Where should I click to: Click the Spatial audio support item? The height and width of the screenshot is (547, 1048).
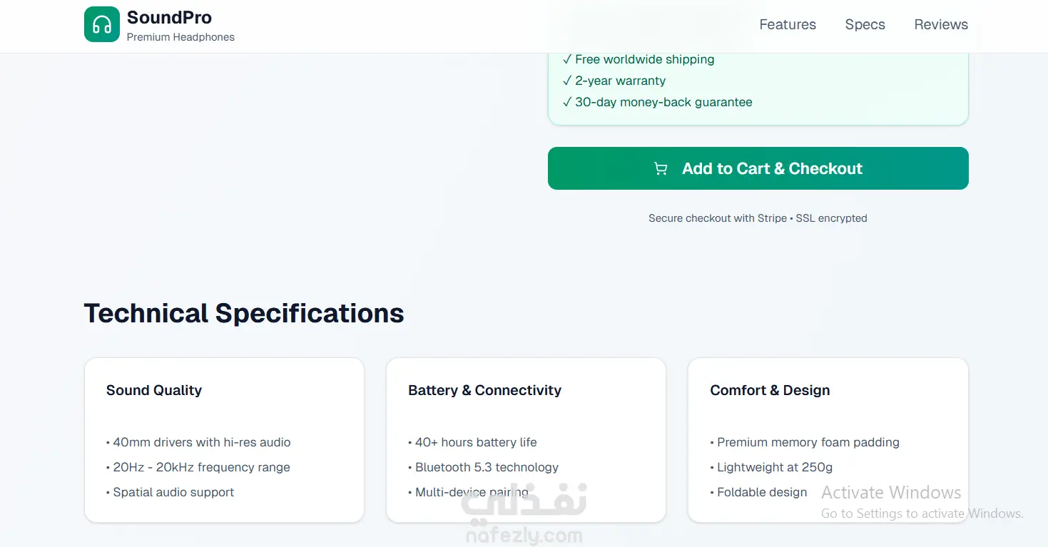pyautogui.click(x=170, y=492)
